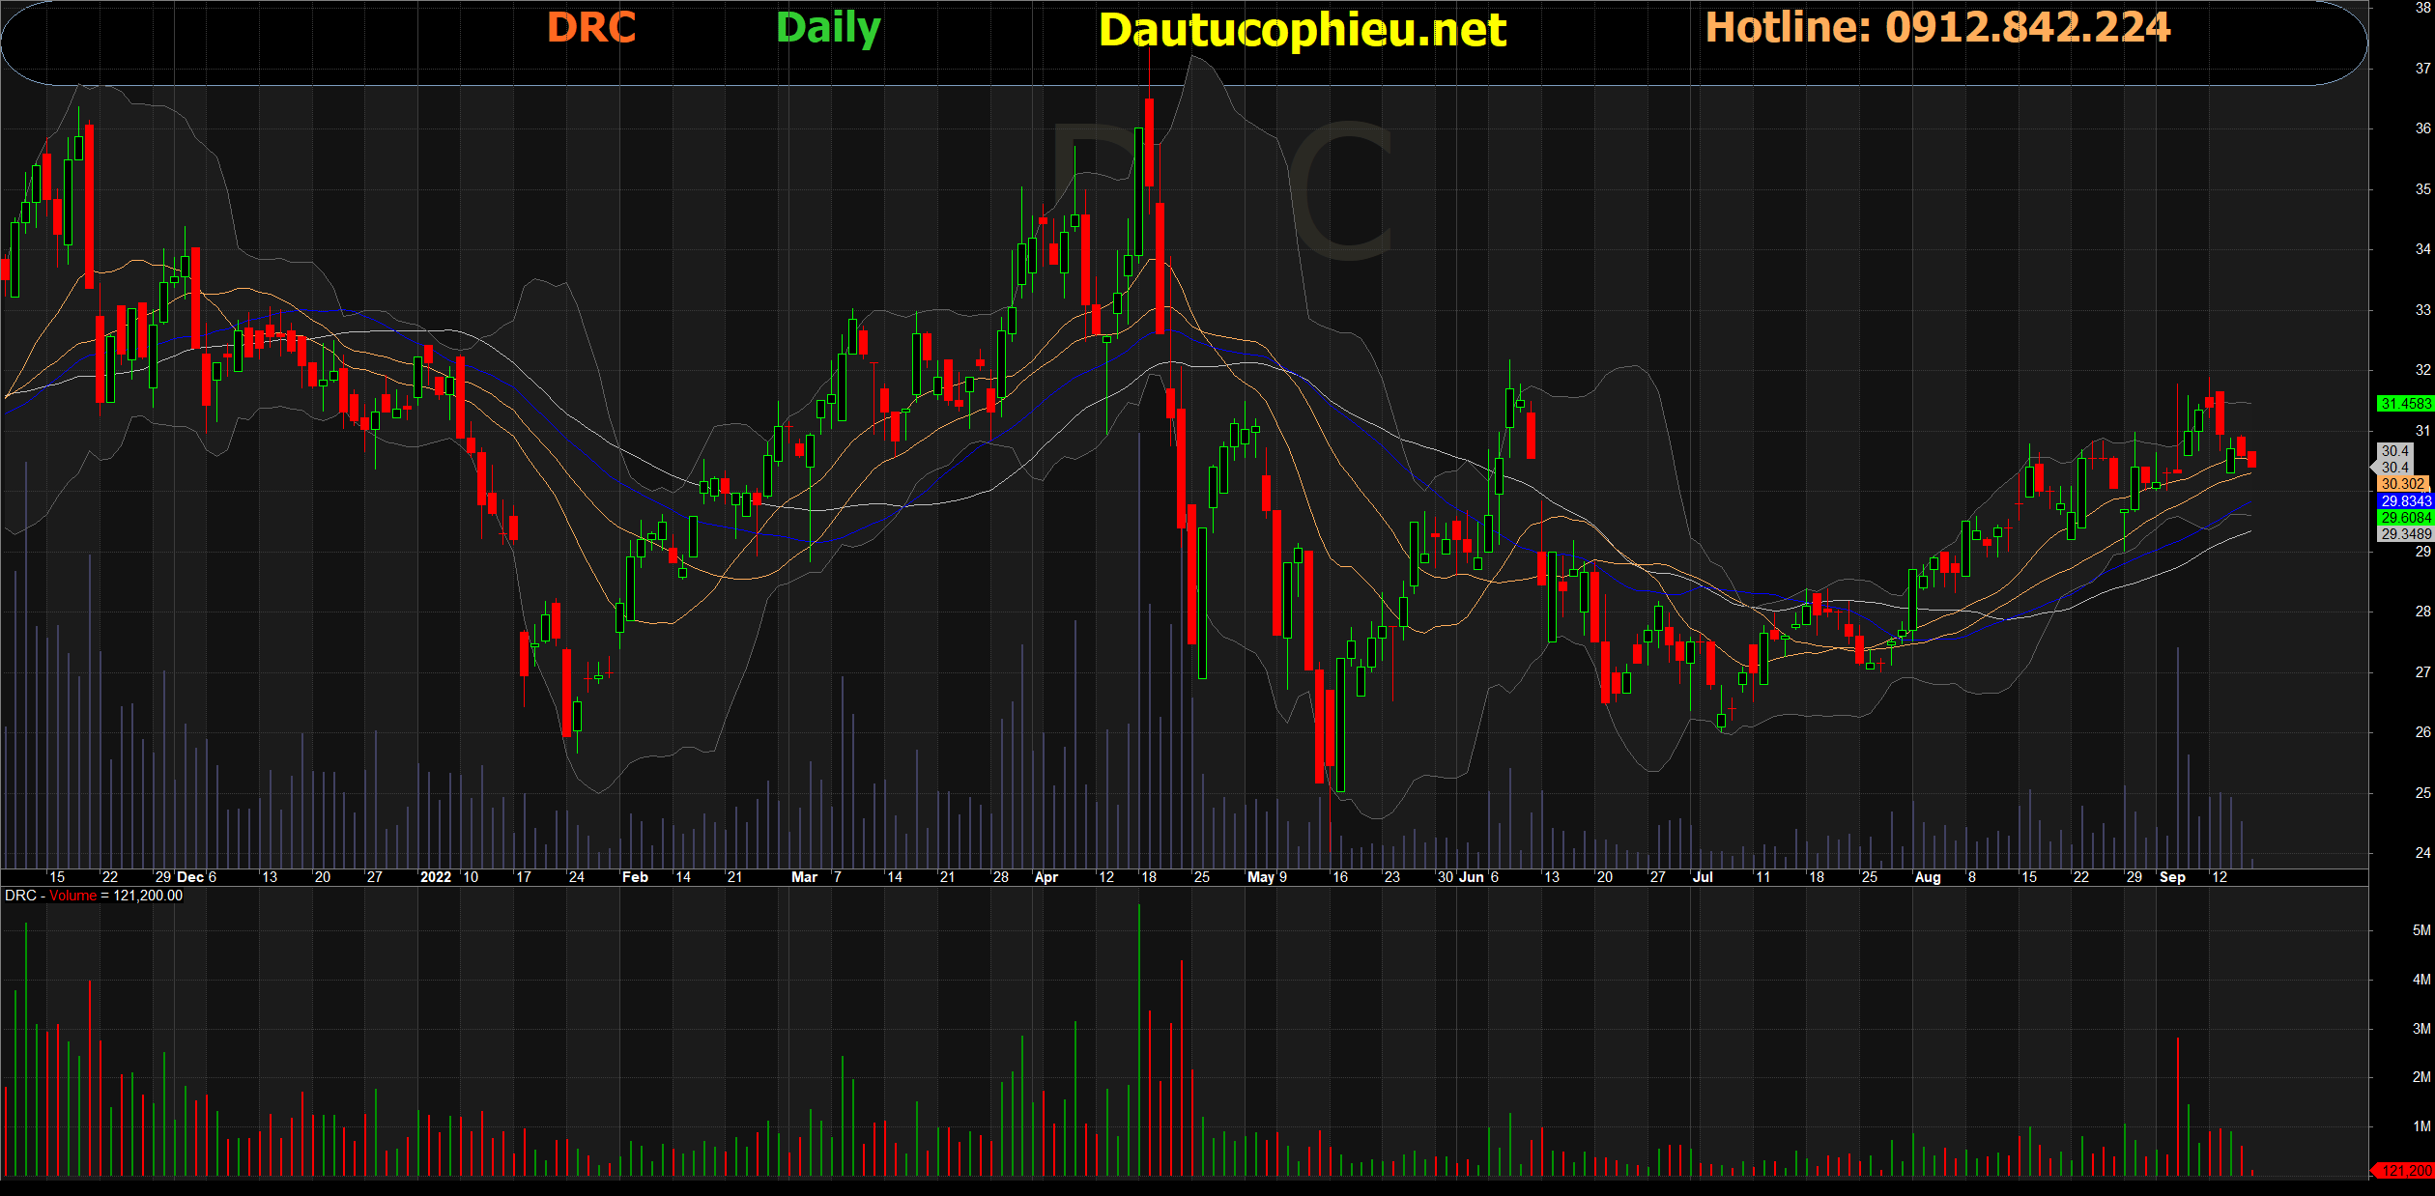Click the Sep month marker on date axis
2435x1196 pixels.
(x=2171, y=877)
